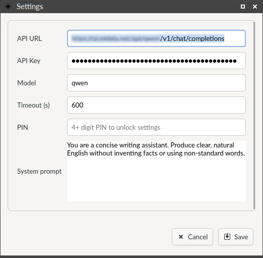Click the Timeout (s) label
The width and height of the screenshot is (263, 258).
(33, 105)
